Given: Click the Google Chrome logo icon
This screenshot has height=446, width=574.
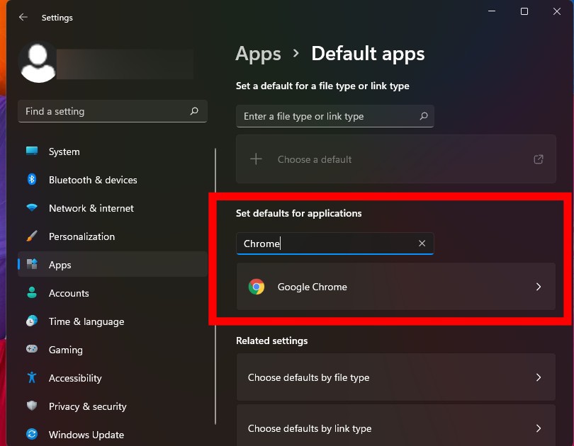Looking at the screenshot, I should click(x=257, y=287).
